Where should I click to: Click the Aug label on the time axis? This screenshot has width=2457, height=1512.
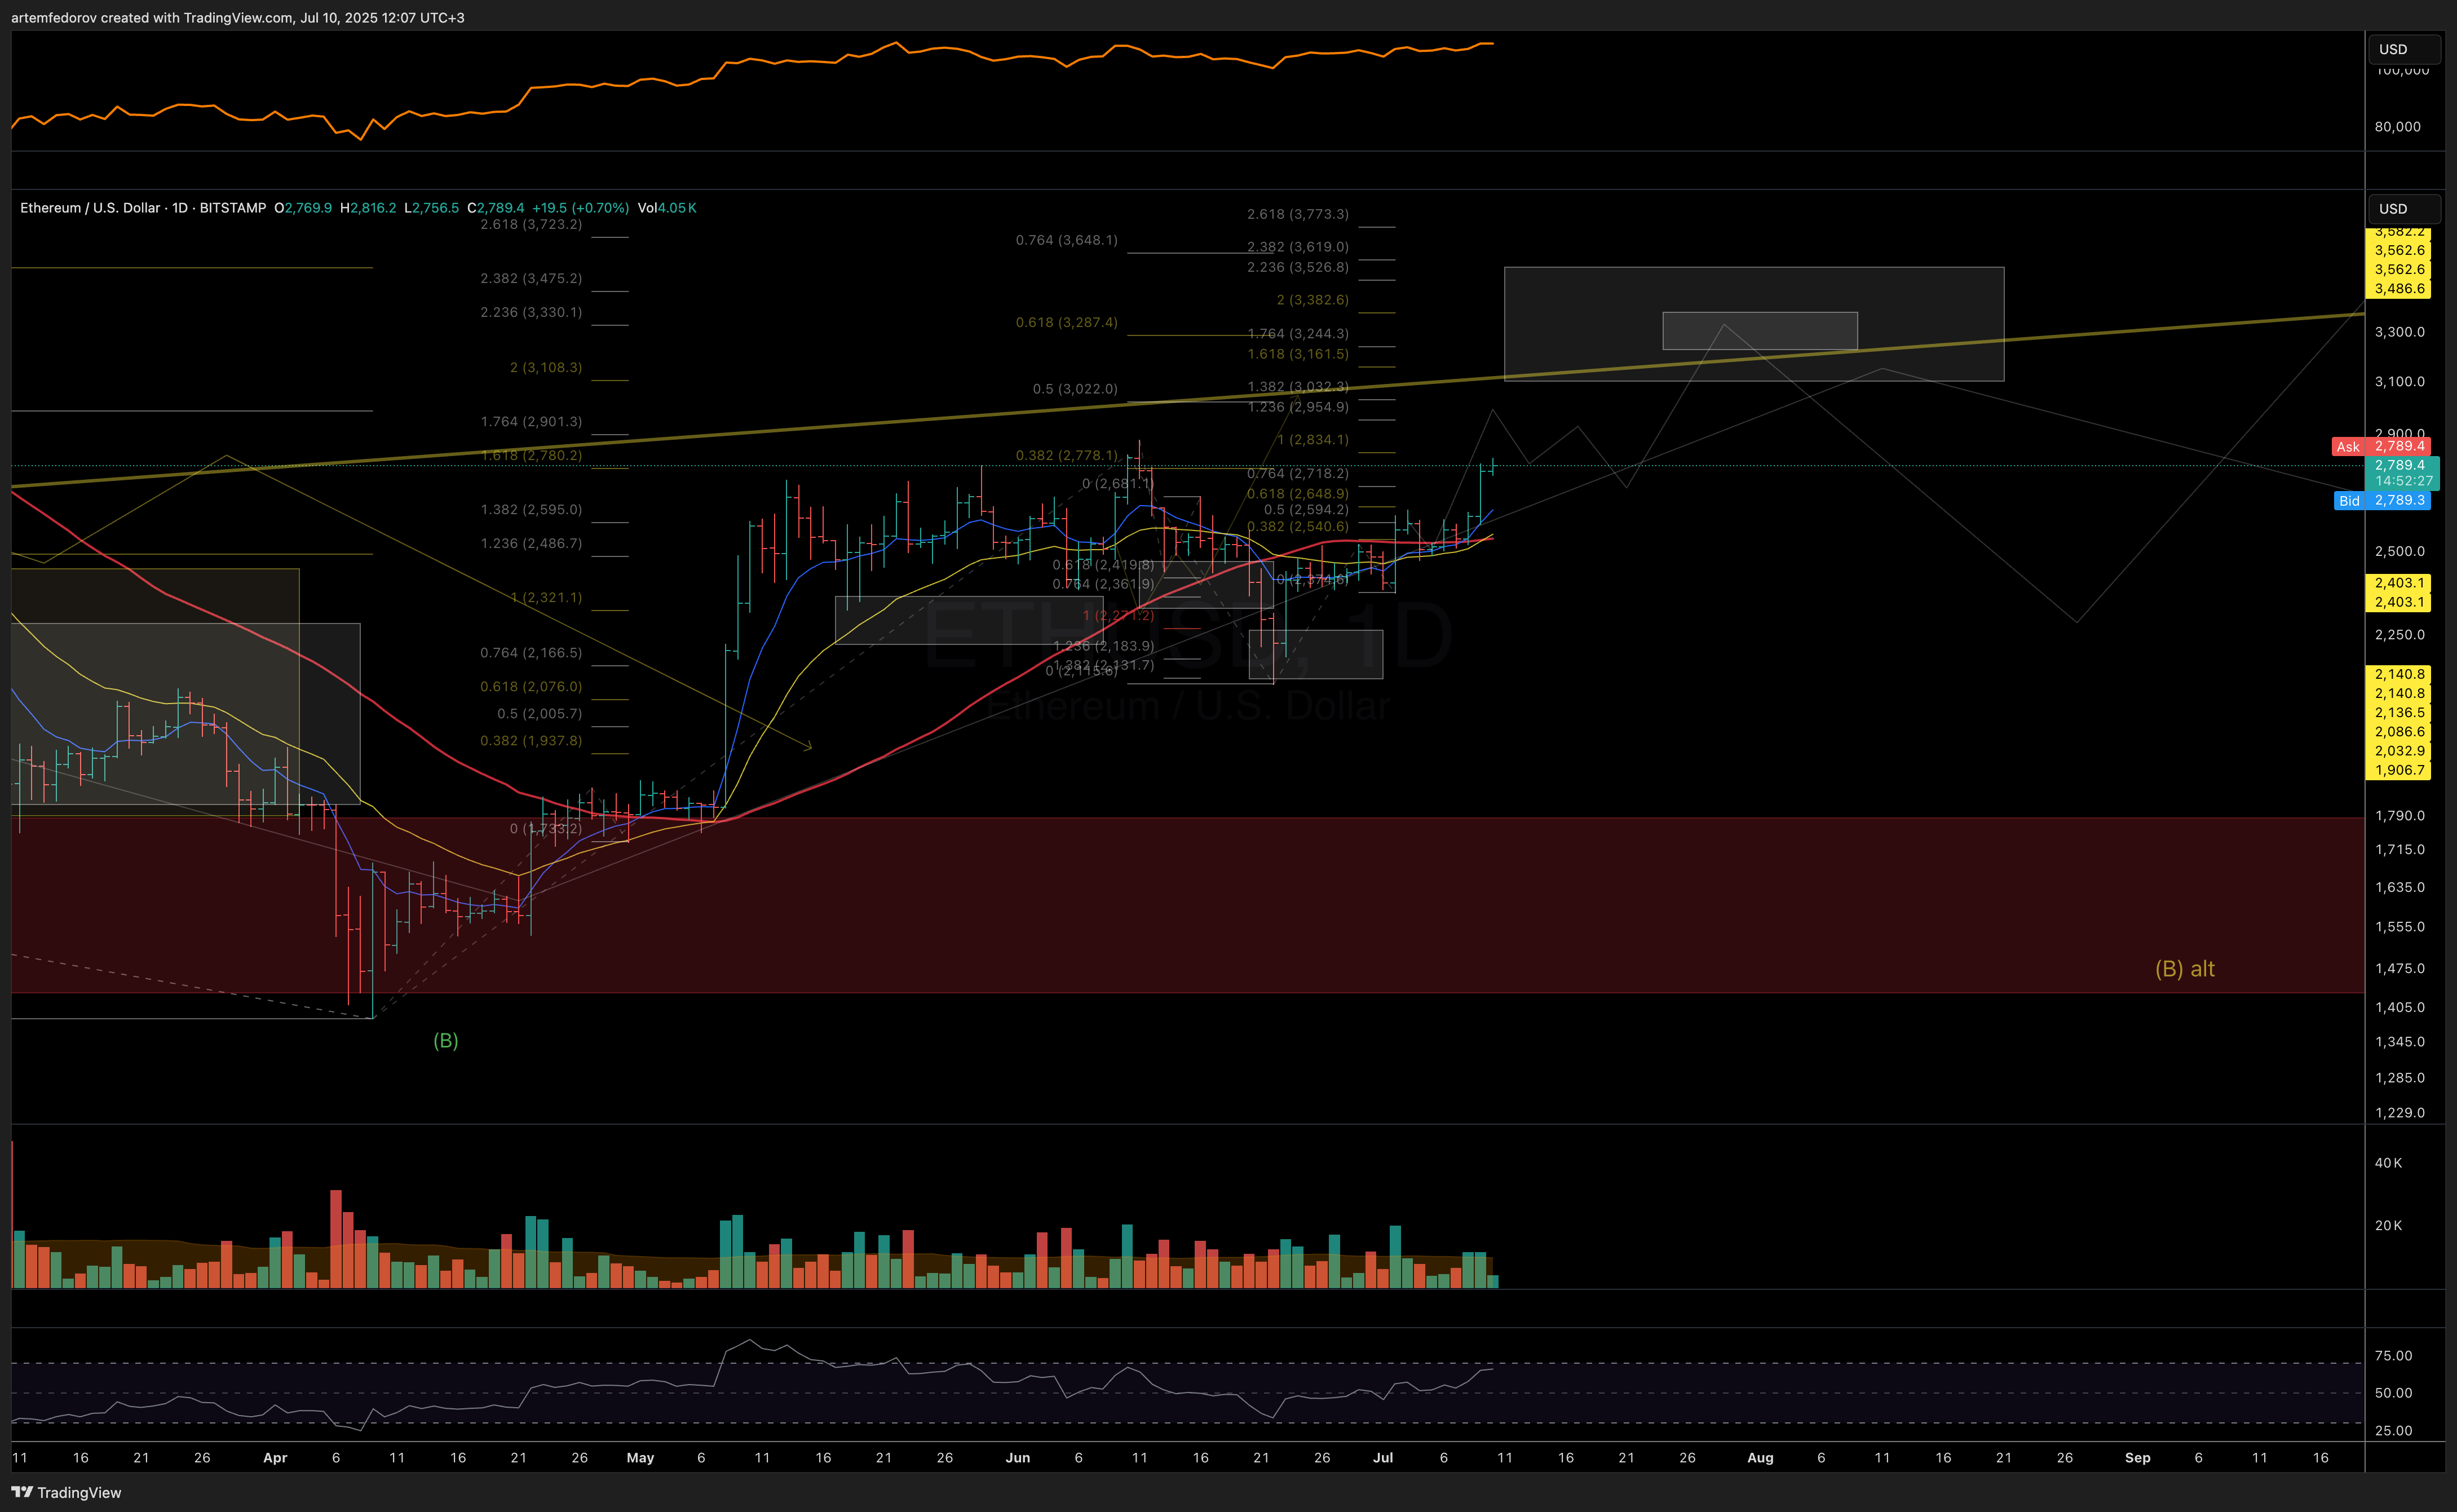click(x=1760, y=1458)
